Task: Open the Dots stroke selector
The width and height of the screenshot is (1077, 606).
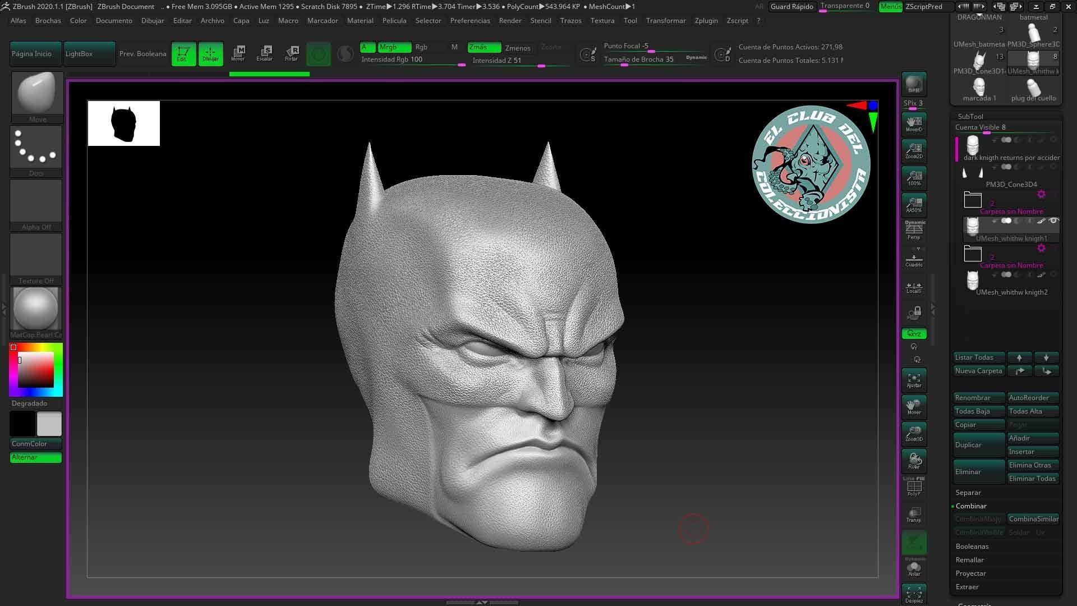Action: click(36, 151)
